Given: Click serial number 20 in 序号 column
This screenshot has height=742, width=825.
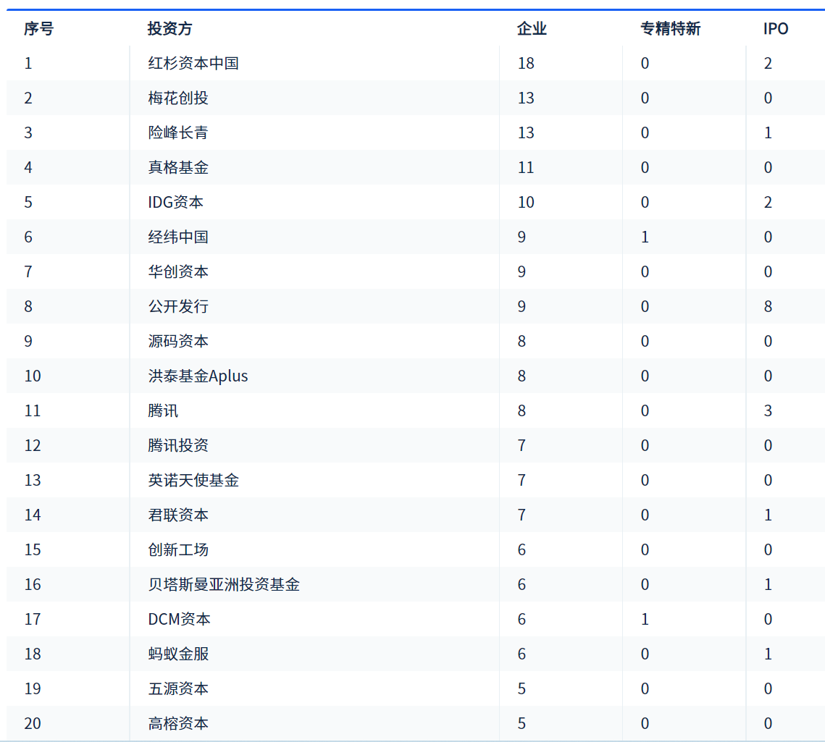Looking at the screenshot, I should coord(33,723).
